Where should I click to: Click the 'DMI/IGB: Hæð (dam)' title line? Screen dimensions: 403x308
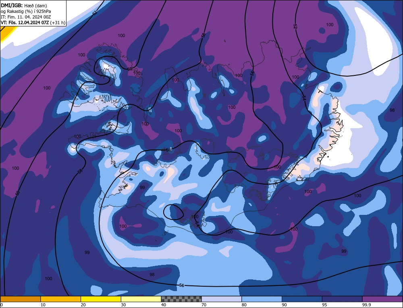[24, 5]
